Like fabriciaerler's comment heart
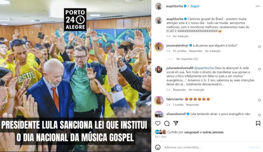This screenshot has width=263, height=152. click(259, 100)
